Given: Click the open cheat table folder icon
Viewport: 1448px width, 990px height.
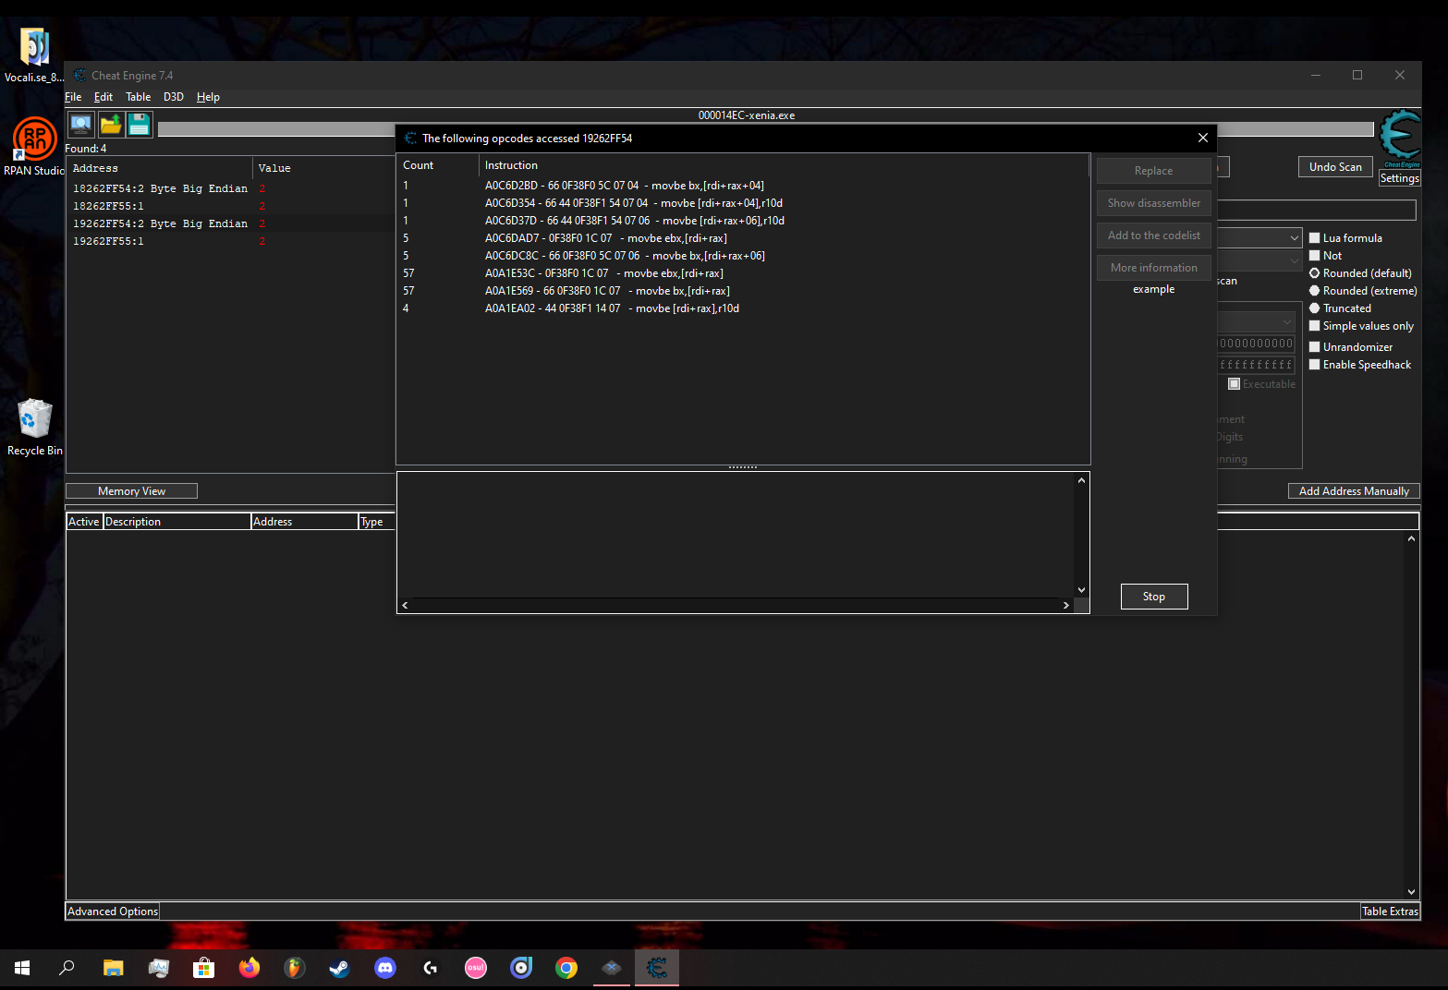Looking at the screenshot, I should (x=110, y=123).
